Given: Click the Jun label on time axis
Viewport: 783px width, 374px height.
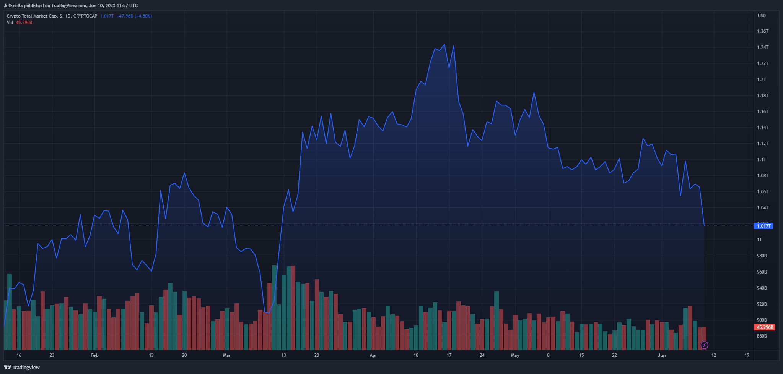Looking at the screenshot, I should click(x=662, y=355).
